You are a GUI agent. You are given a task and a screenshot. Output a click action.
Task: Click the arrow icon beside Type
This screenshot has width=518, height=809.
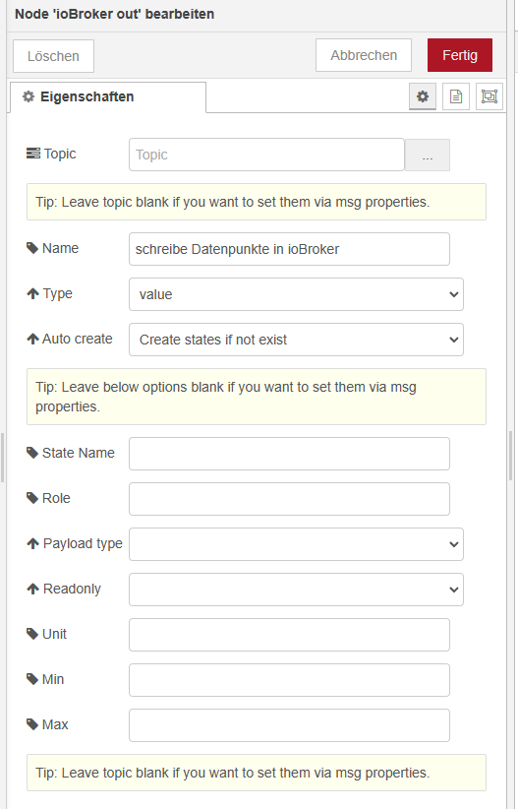click(33, 293)
